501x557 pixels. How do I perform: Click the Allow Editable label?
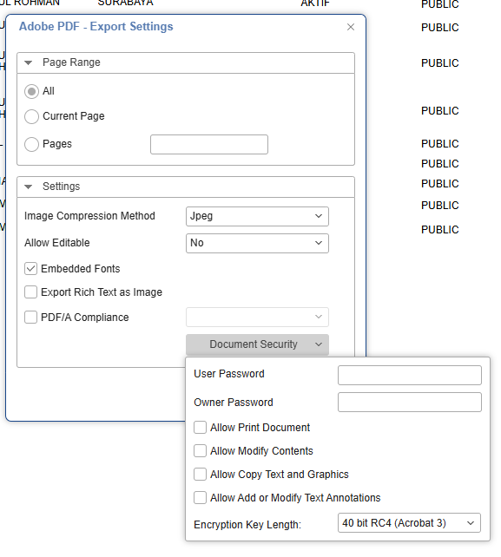(x=57, y=243)
